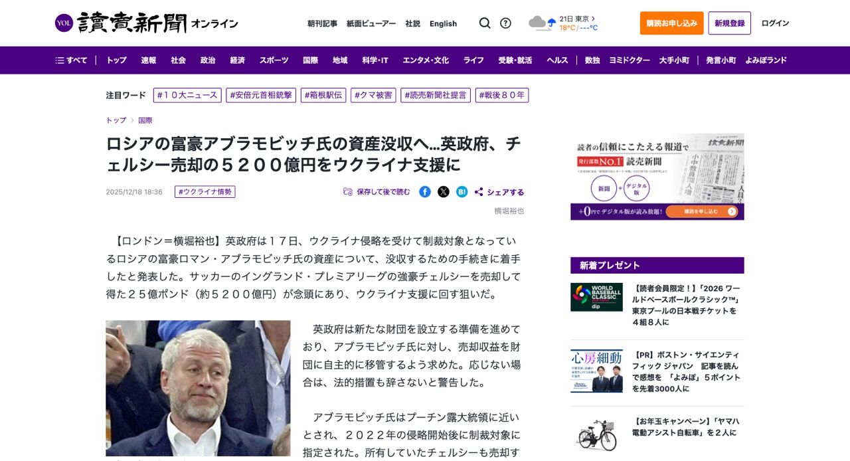Open the 心房細動 PR thumbnail
850x461 pixels.
coord(596,371)
